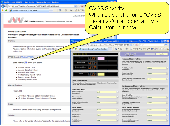Click the Google search box in calculator window
The height and width of the screenshot is (126, 170).
(151, 45)
